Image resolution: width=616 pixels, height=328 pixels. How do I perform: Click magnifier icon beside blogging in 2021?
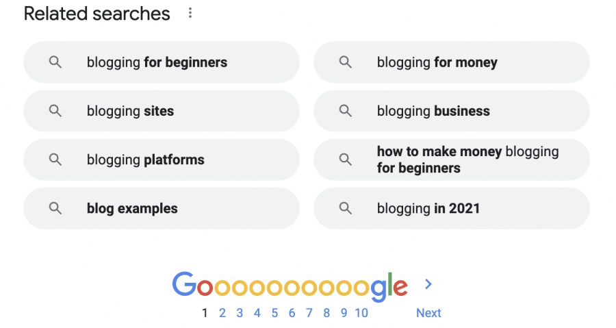(x=346, y=208)
